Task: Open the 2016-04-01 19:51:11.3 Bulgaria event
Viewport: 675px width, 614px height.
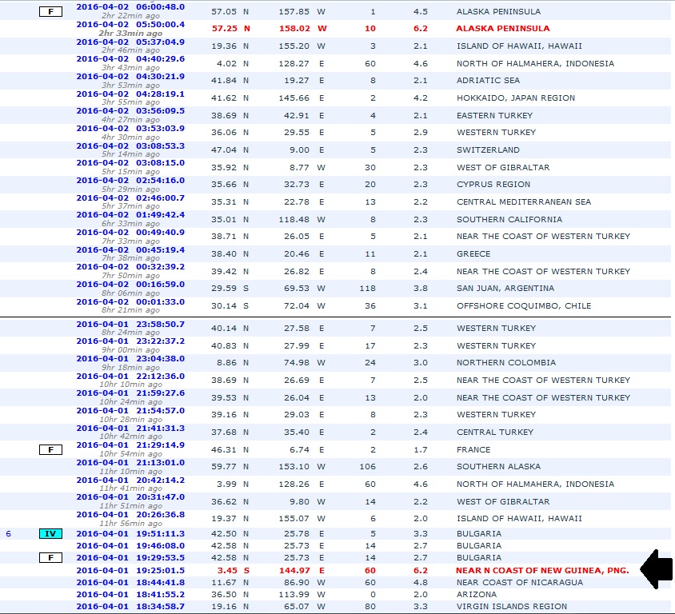Action: tap(130, 533)
